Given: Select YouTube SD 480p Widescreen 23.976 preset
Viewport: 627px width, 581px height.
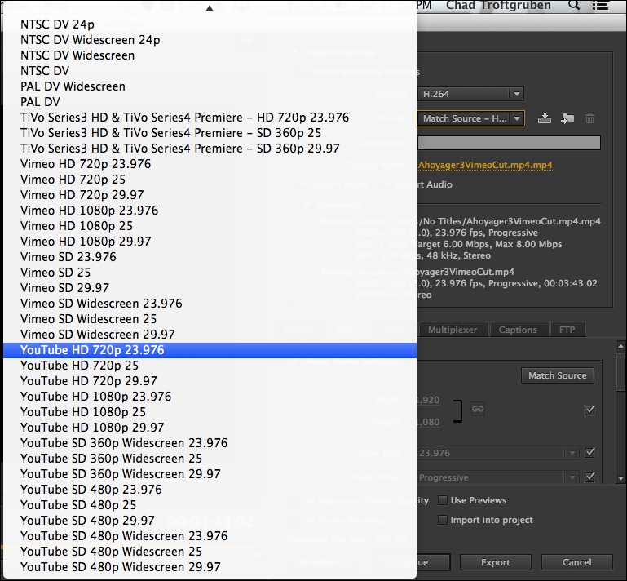Looking at the screenshot, I should tap(210, 536).
